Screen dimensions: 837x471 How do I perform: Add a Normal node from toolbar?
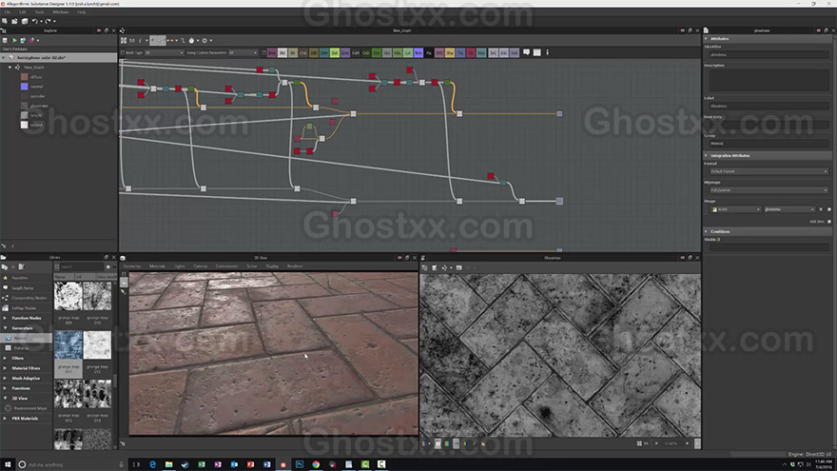point(418,53)
